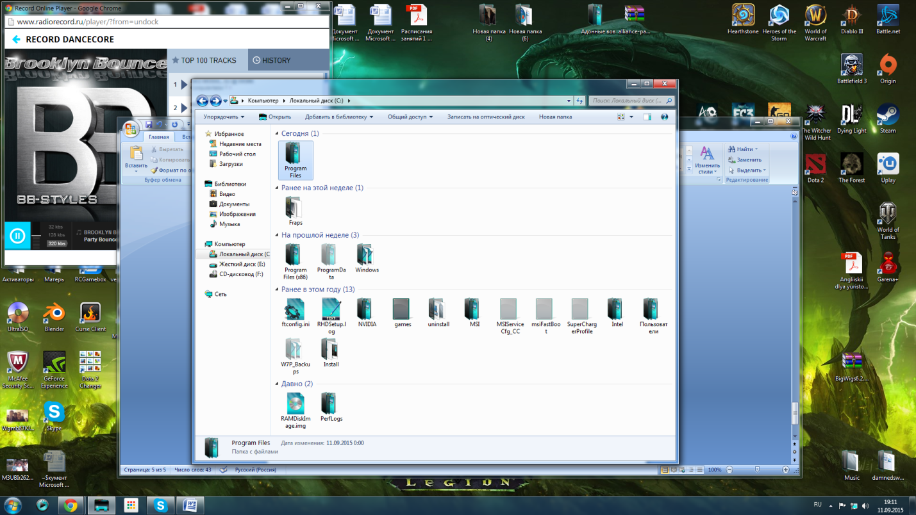Open Steam desktop shortcut
Viewport: 916px width, 515px height.
coord(888,119)
